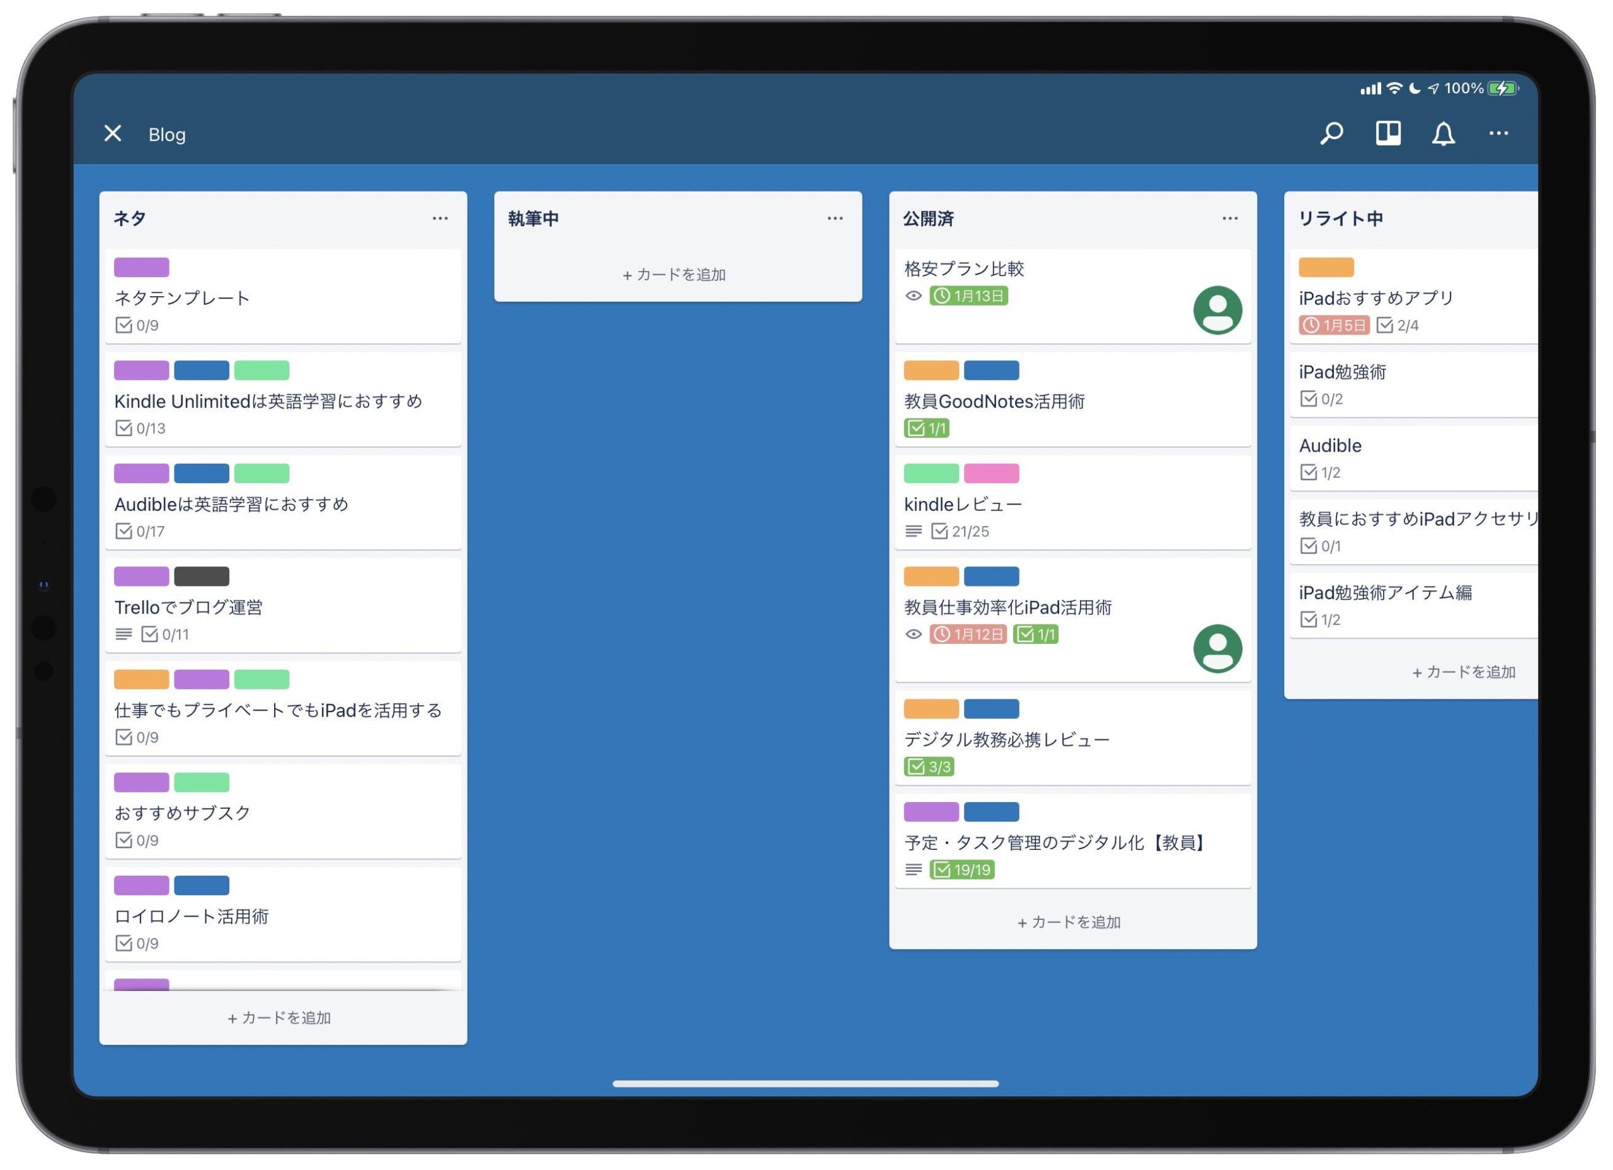The width and height of the screenshot is (1613, 1170).
Task: Click the dark gray label on Trelloでブログ運営
Action: [x=202, y=576]
